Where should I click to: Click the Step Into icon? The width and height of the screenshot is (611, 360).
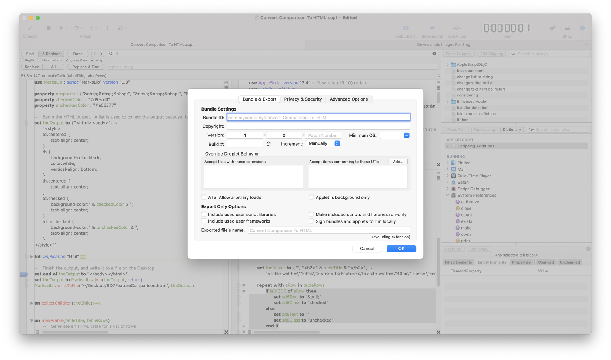91,28
